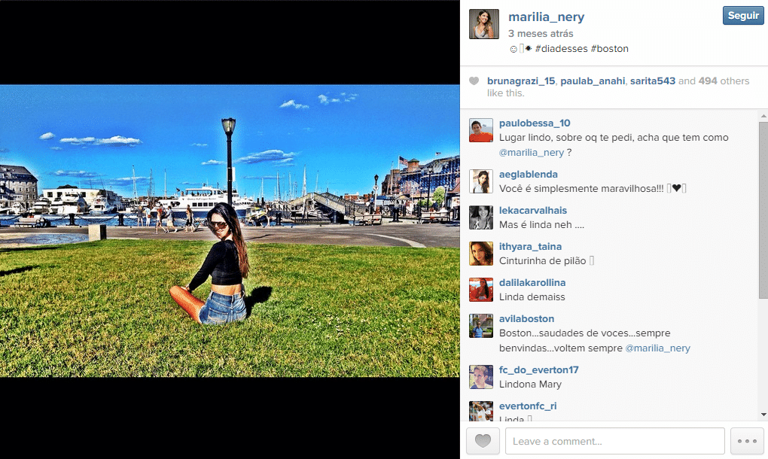Open the #diadesses hashtag
Screen dimensions: 768x459
coord(561,48)
